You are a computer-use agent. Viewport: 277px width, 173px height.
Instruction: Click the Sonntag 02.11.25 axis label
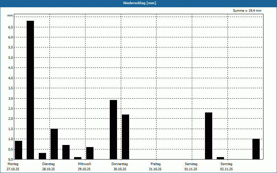[x=226, y=166]
